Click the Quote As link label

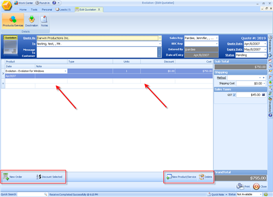point(29,38)
